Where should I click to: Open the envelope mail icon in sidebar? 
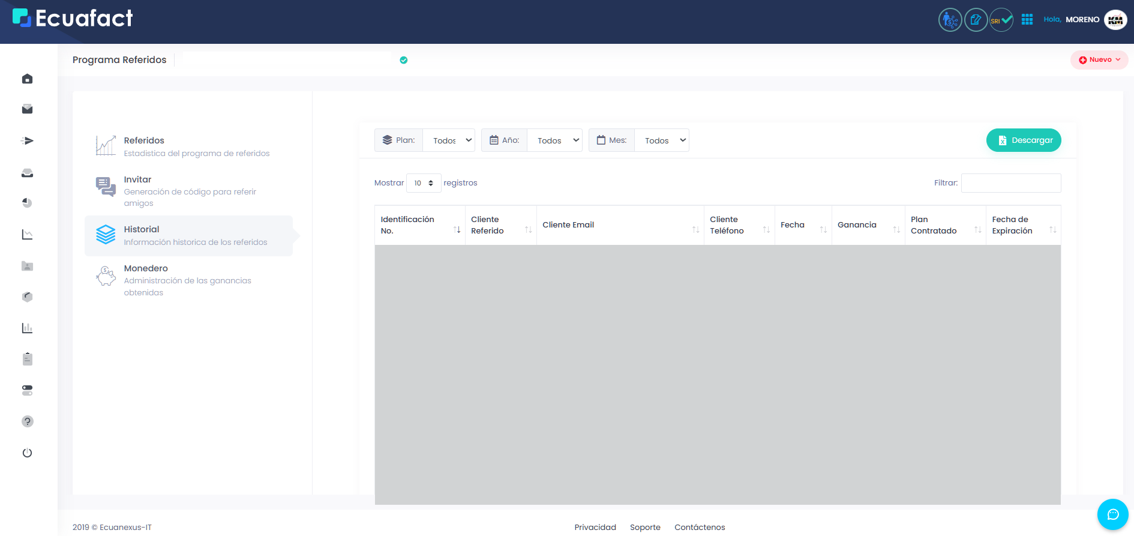[x=27, y=109]
